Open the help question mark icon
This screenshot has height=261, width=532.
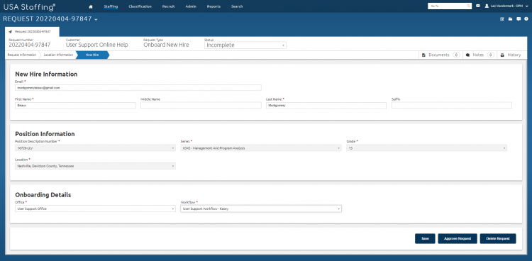coord(526,19)
